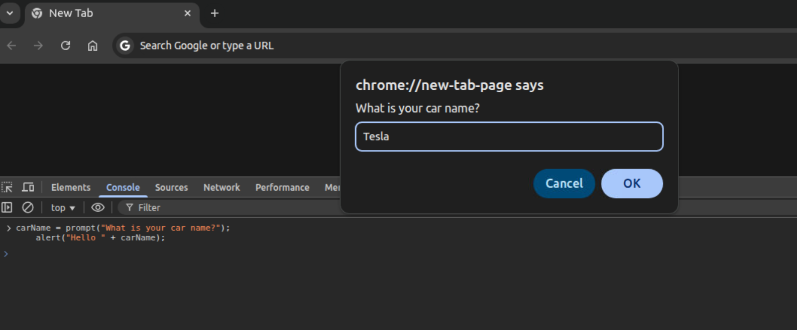Screen dimensions: 797x330
Task: Click the forward navigation arrow
Action: (38, 46)
